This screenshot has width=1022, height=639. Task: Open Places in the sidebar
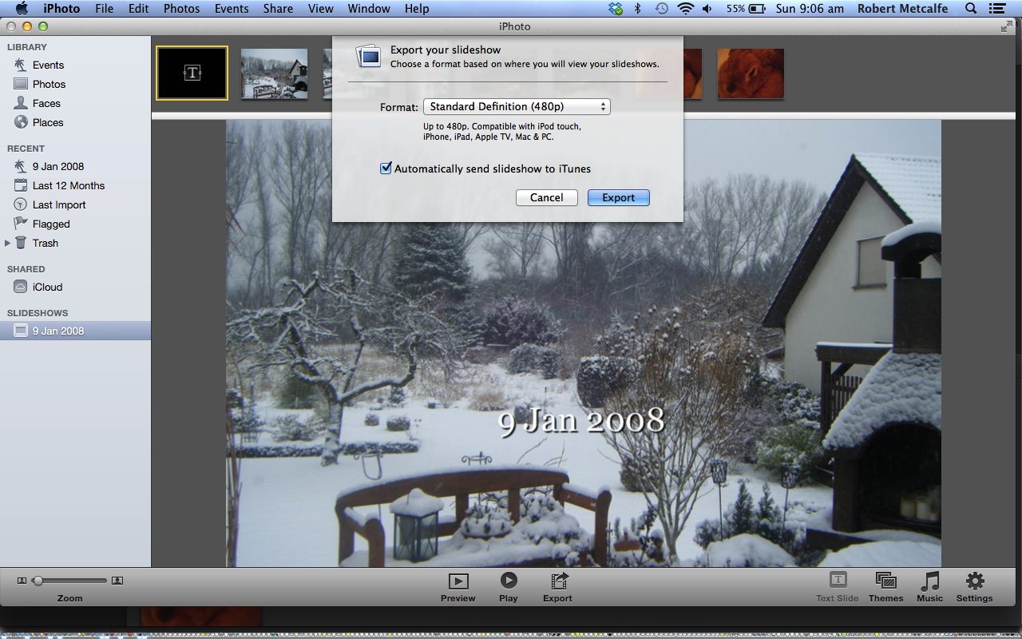48,122
